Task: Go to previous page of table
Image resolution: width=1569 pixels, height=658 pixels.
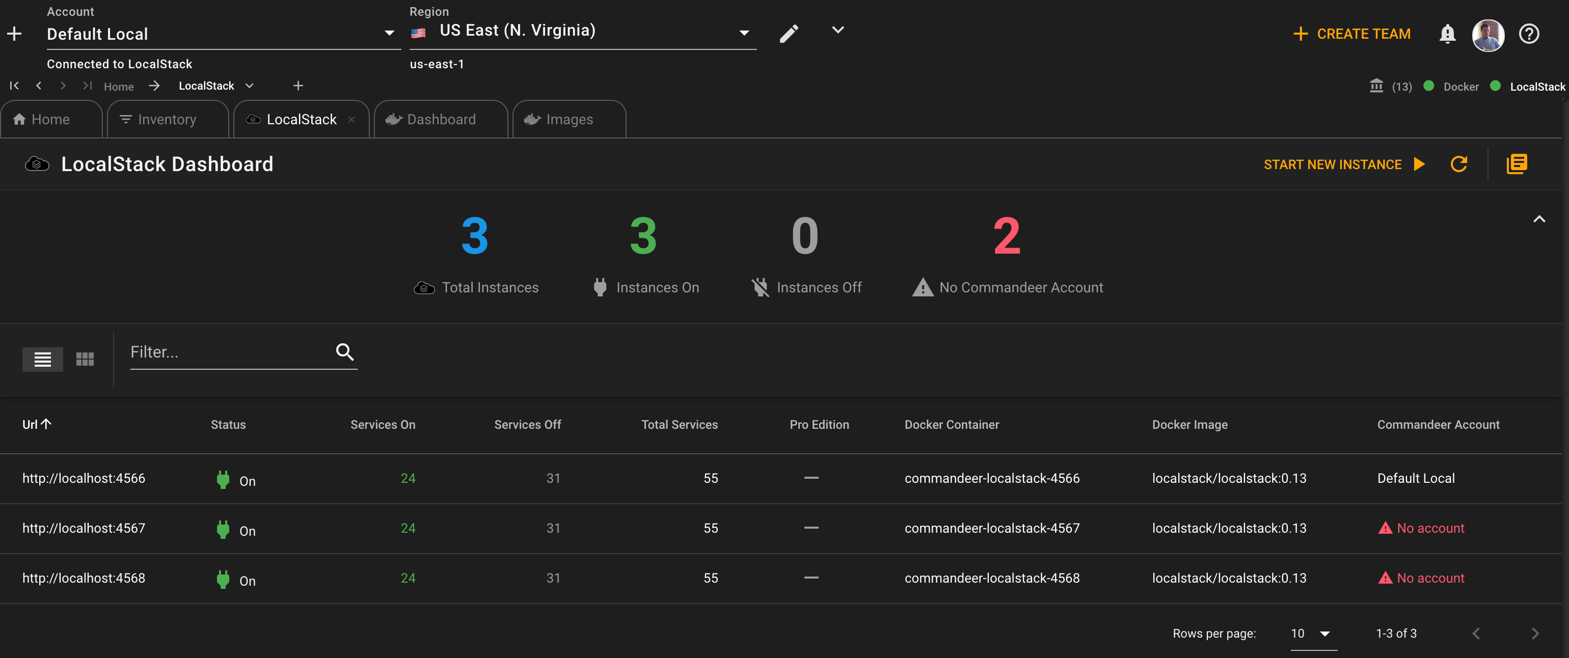Action: pyautogui.click(x=1476, y=634)
